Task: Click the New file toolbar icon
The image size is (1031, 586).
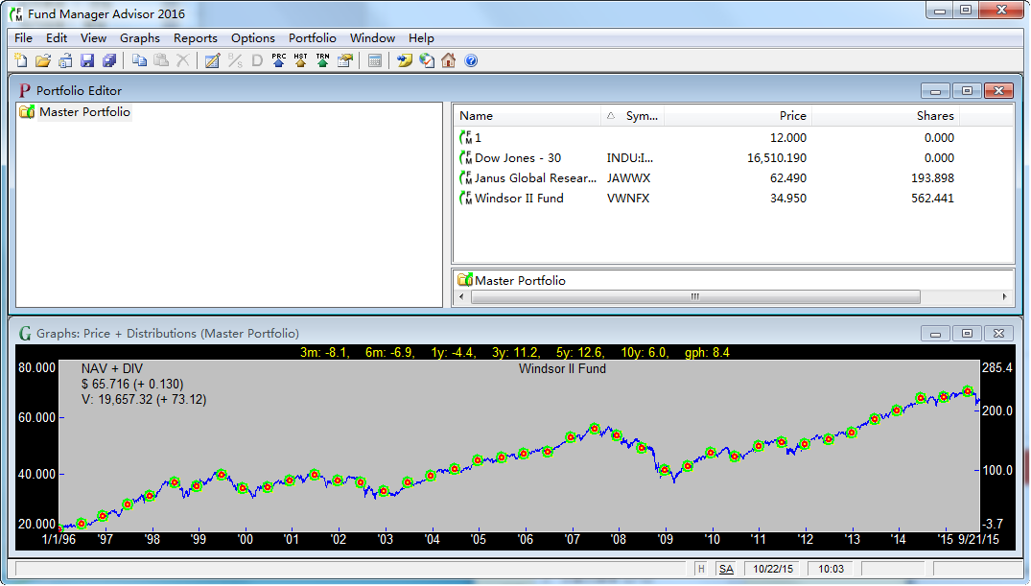Action: 22,60
